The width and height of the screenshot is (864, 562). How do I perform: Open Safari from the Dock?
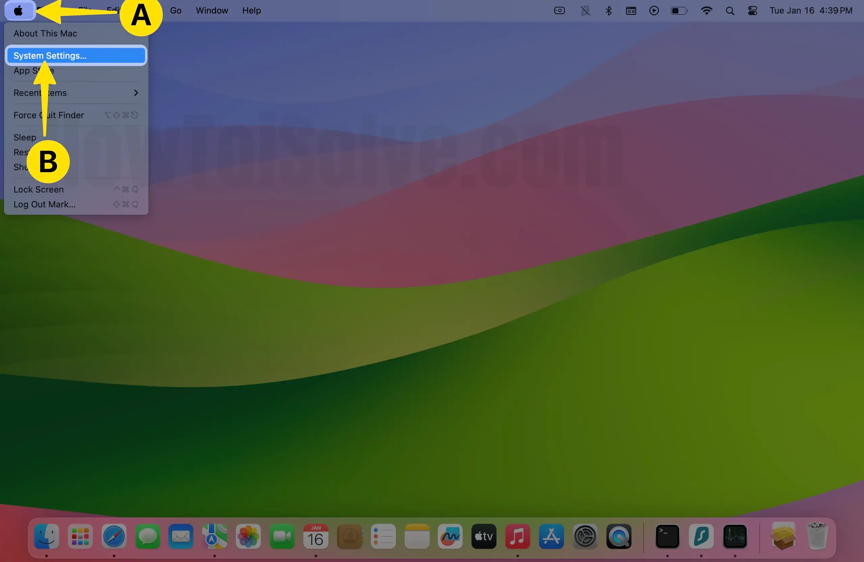pos(114,536)
